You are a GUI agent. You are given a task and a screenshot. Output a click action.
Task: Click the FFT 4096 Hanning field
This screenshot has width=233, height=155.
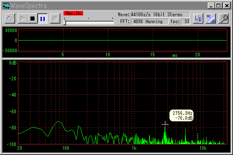pyautogui.click(x=149, y=22)
